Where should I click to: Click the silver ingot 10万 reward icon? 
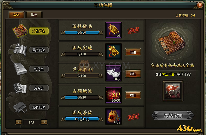pos(114,73)
